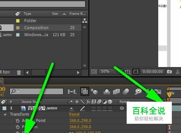Click Project panel scroll right arrow
The width and height of the screenshot is (181, 133).
tap(78, 73)
